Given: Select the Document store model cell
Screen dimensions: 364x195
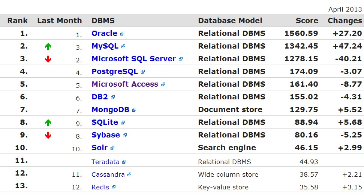Looking at the screenshot, I should 230,109.
